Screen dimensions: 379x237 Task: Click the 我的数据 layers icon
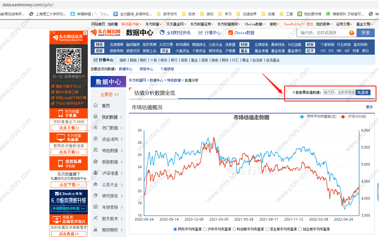click(x=95, y=117)
